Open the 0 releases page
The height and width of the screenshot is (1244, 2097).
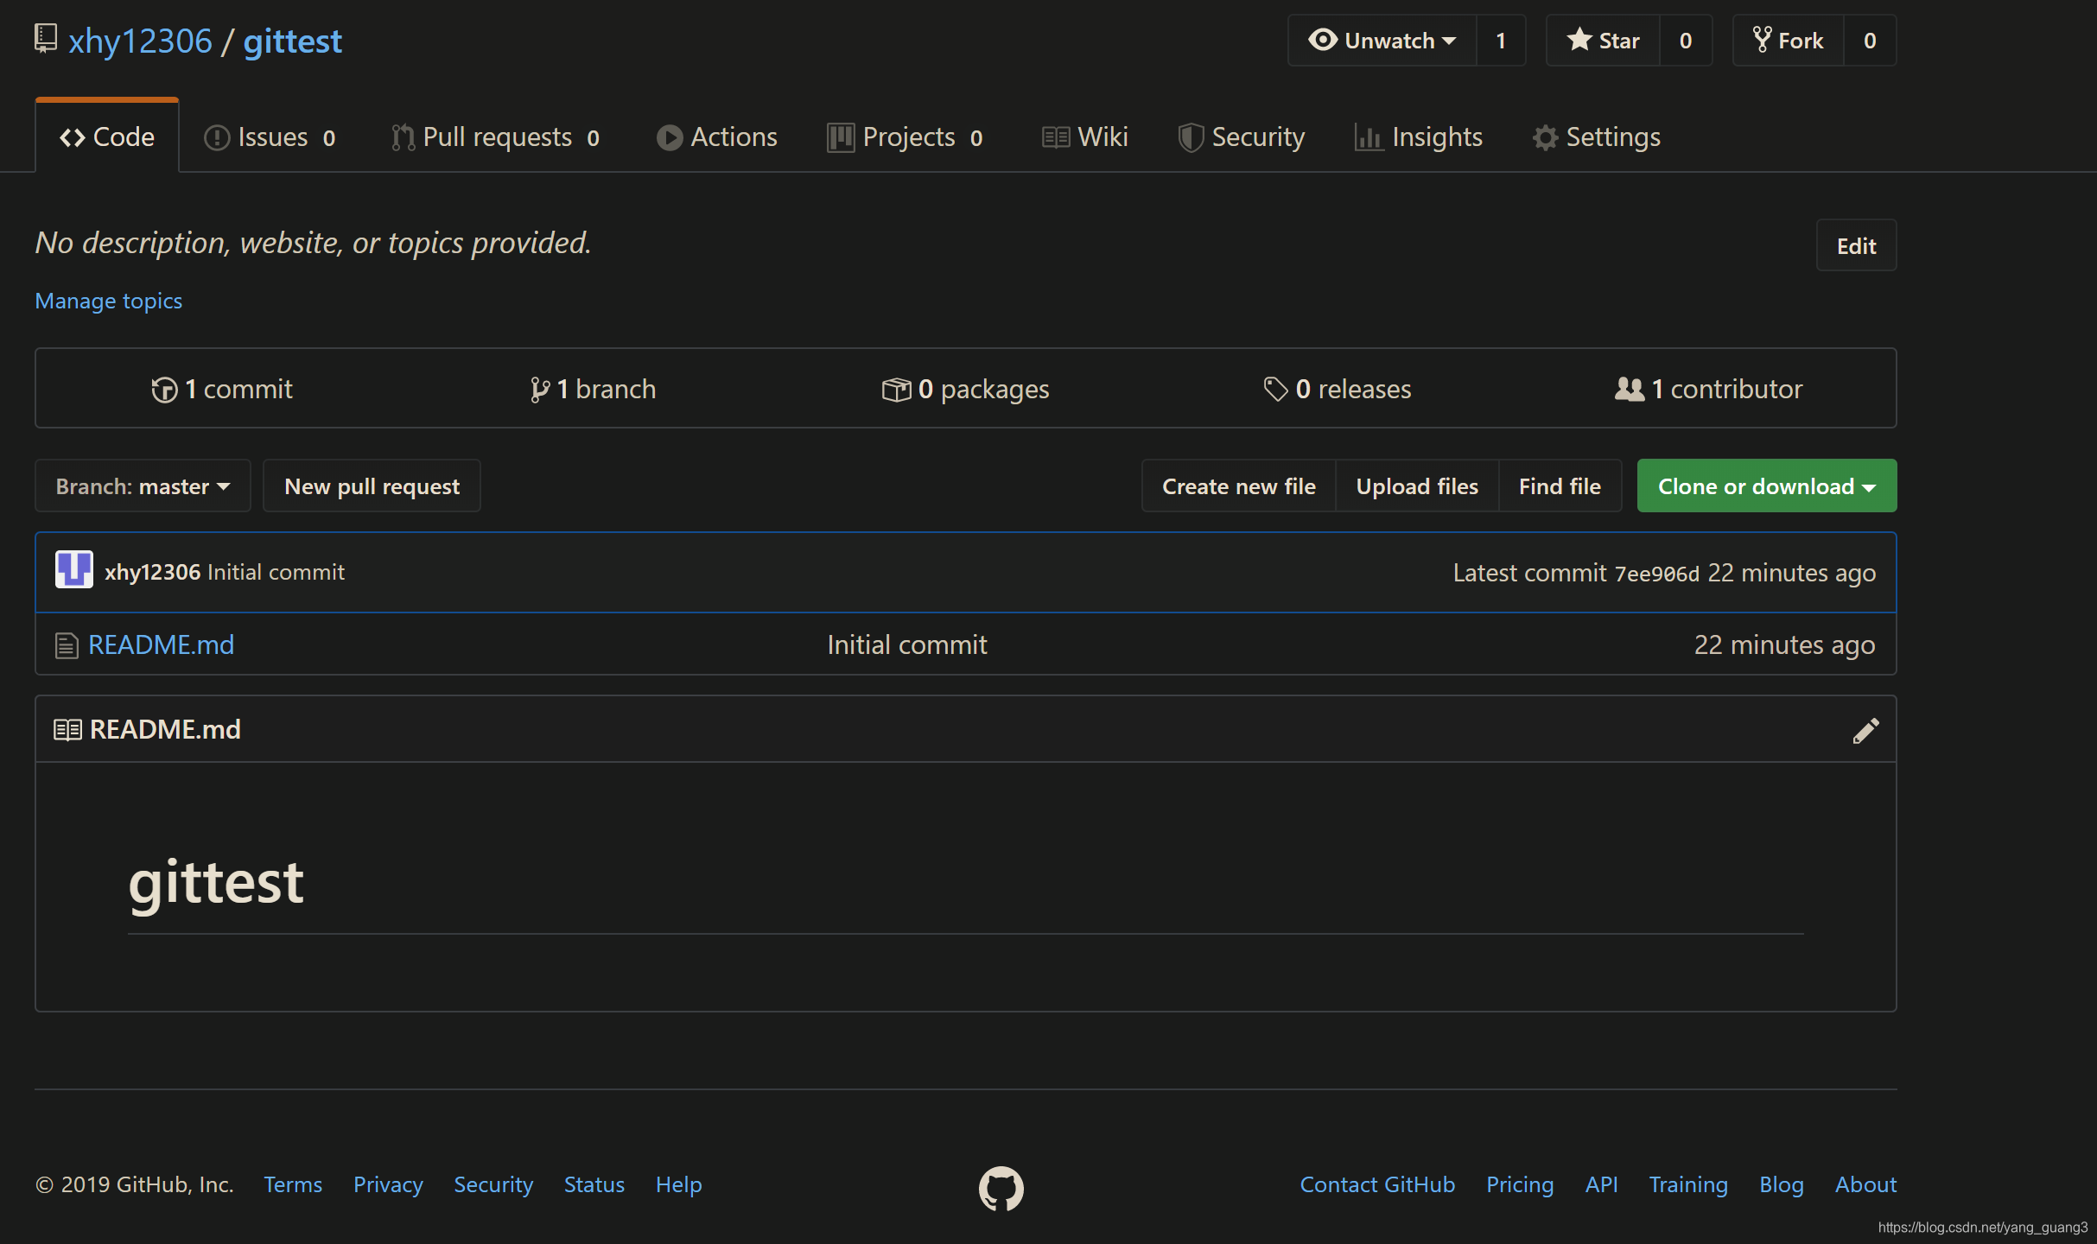1337,389
